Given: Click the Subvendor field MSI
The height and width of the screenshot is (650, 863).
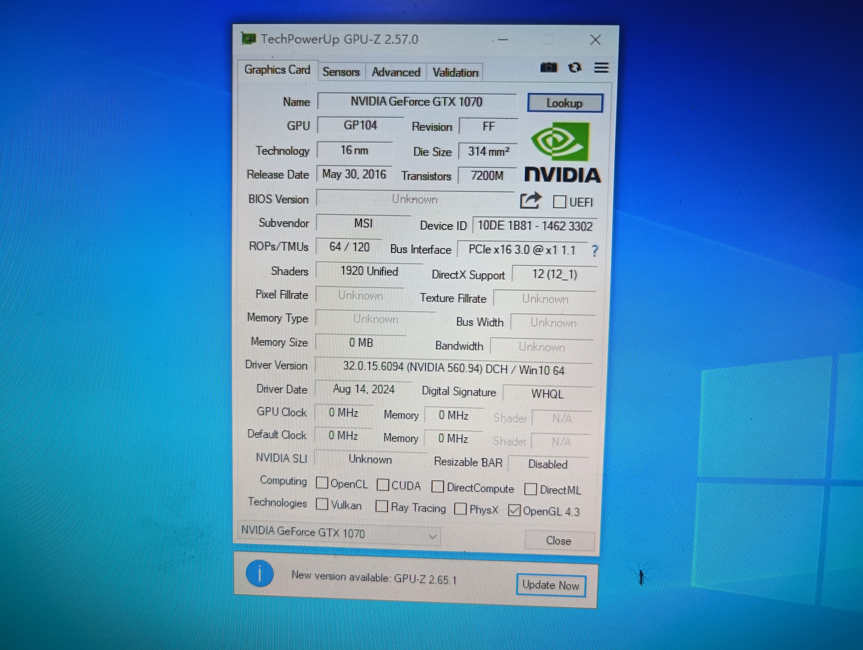Looking at the screenshot, I should (x=363, y=223).
